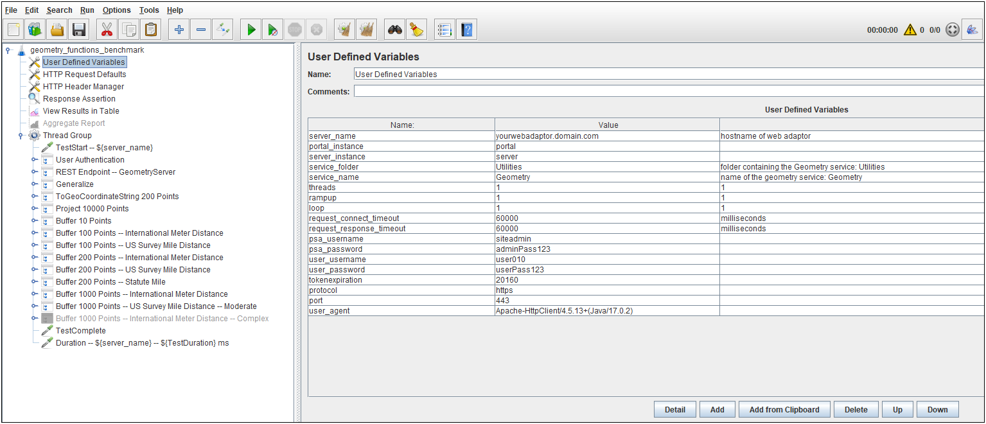Click the Name: column header

click(401, 125)
